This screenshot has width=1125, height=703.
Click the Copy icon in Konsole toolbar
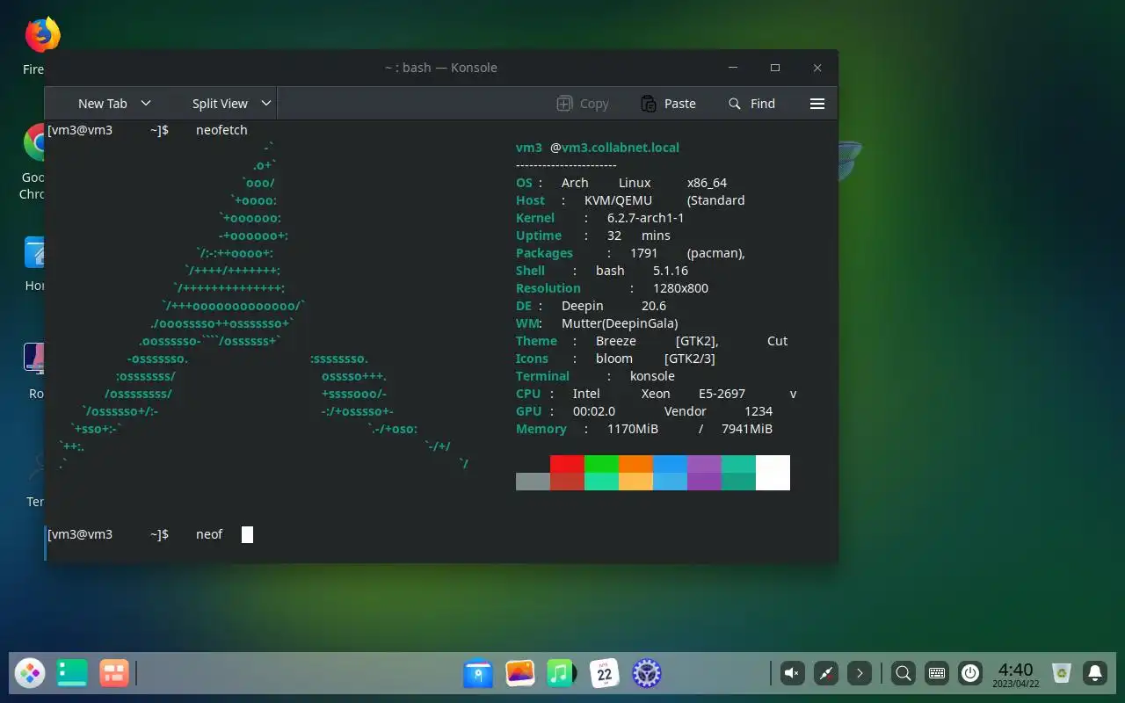tap(565, 104)
